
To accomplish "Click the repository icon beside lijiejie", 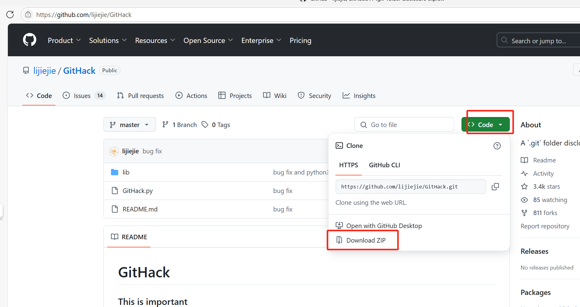I will pos(26,70).
